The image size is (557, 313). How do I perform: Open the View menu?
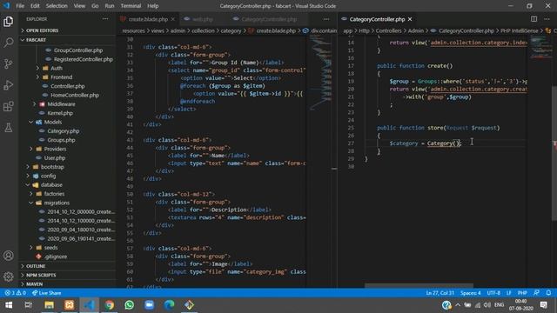coord(79,6)
